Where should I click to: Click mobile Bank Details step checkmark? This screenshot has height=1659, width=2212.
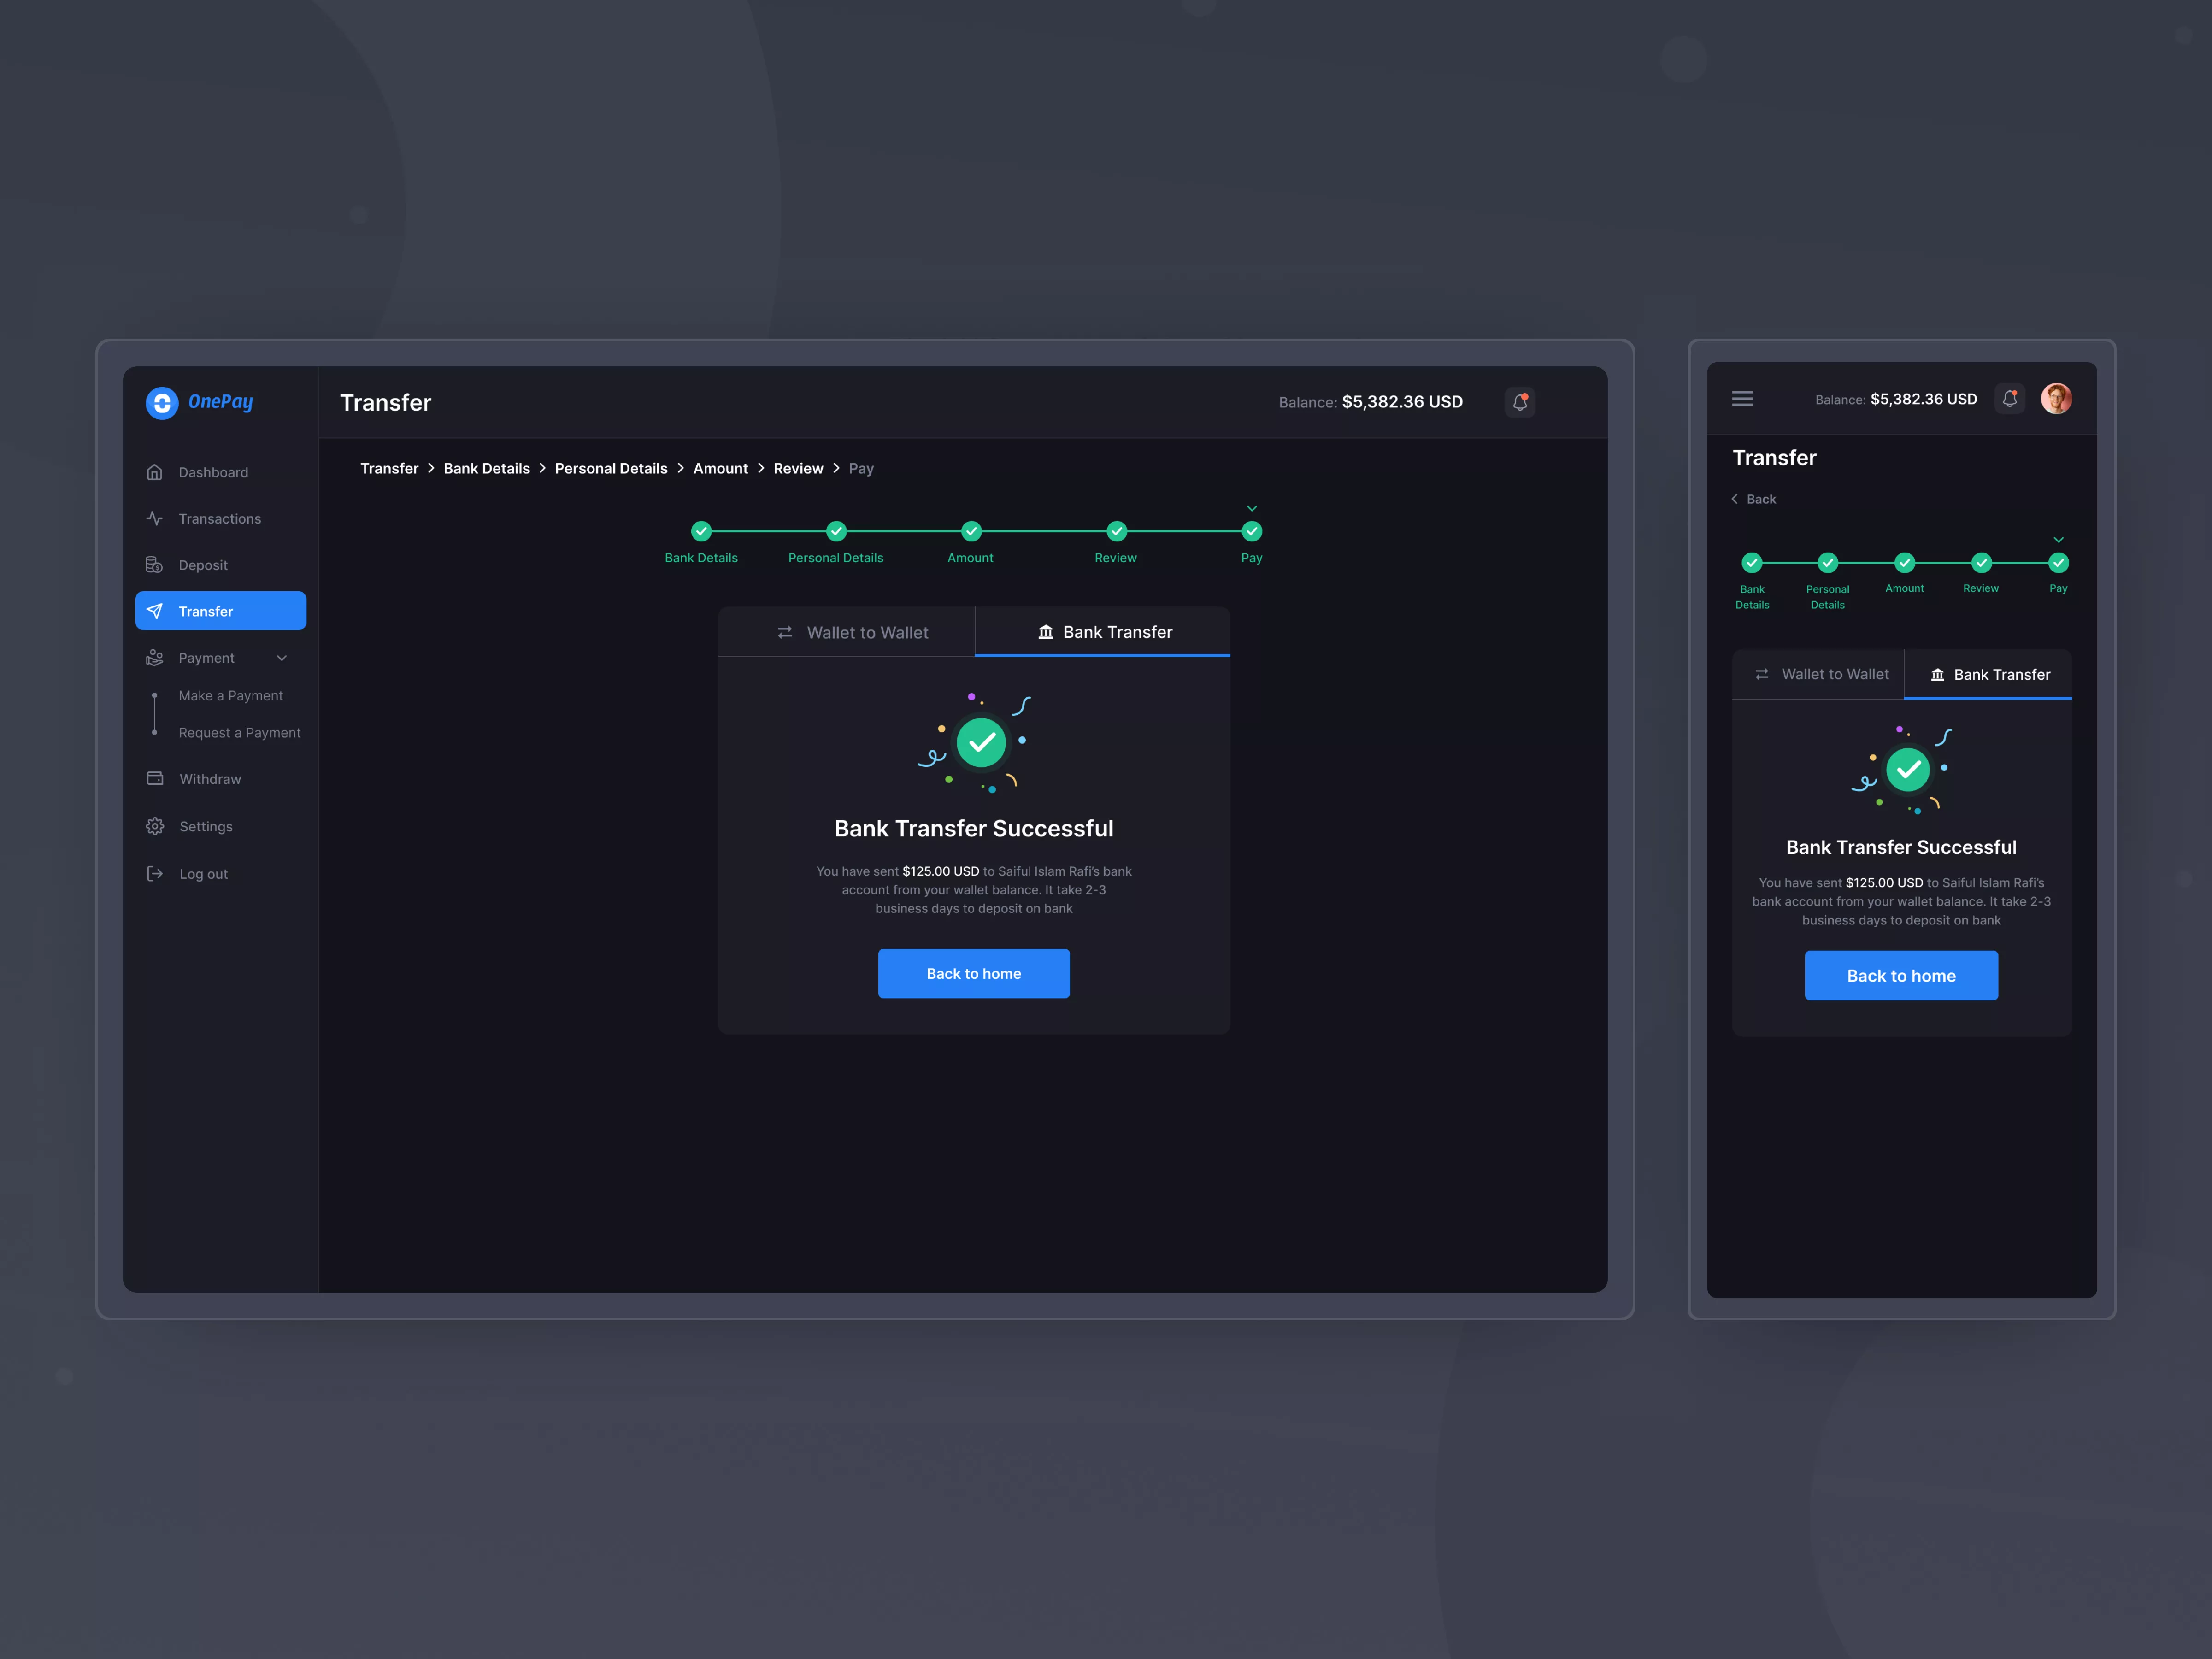(1752, 562)
